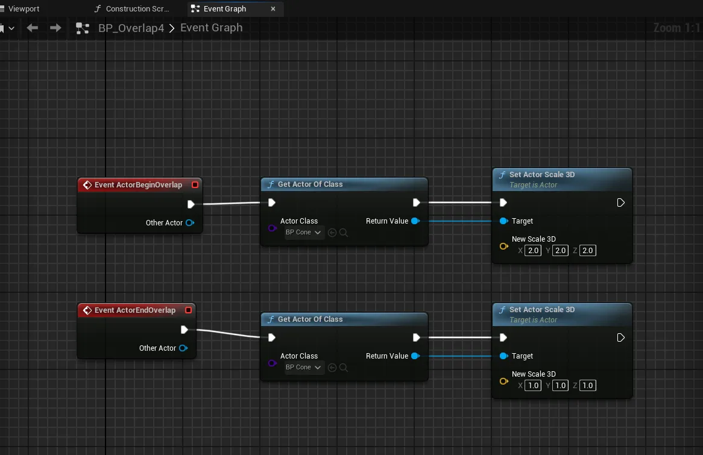Screen dimensions: 703x455
Task: Click lower Return Value output pin
Action: [x=415, y=356]
